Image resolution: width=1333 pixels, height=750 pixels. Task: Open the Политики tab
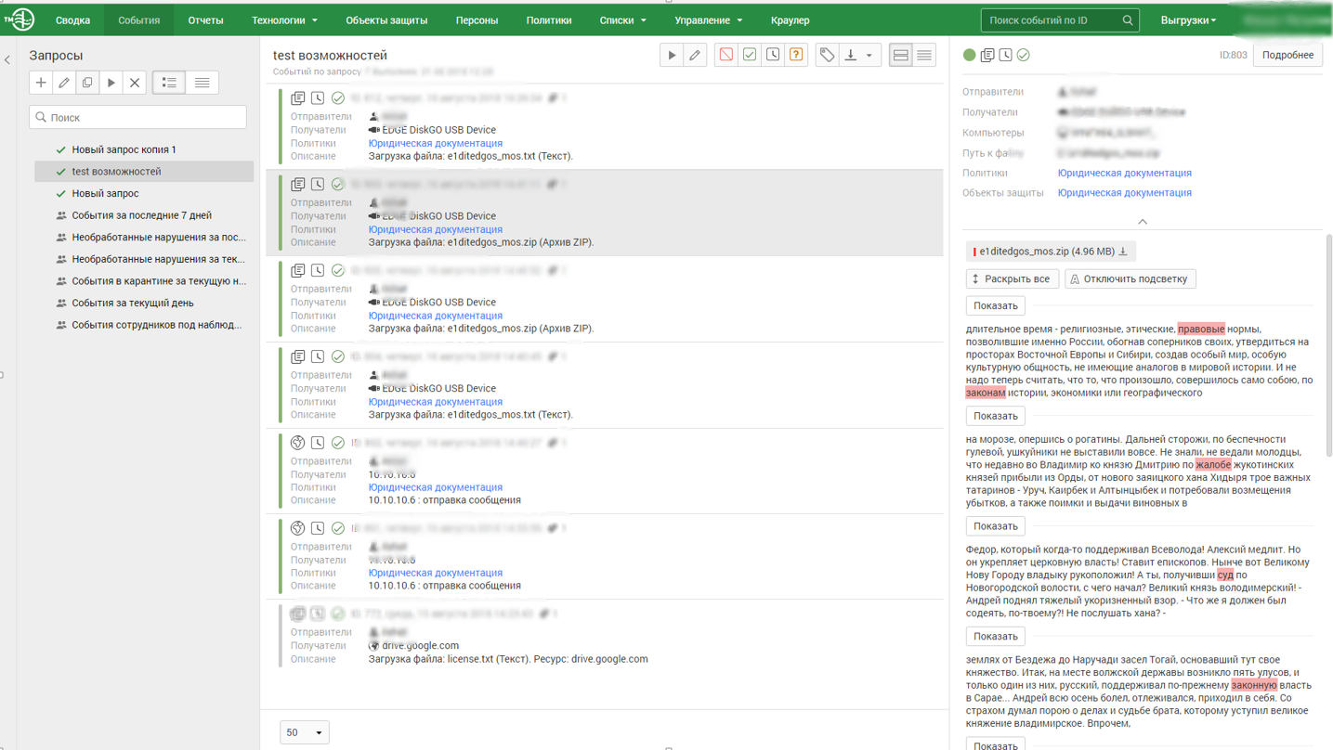549,20
